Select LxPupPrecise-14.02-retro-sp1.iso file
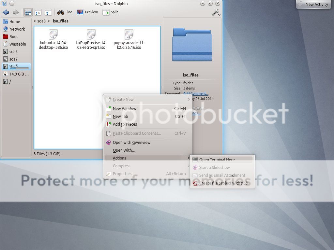The image size is (334, 250). [x=91, y=39]
